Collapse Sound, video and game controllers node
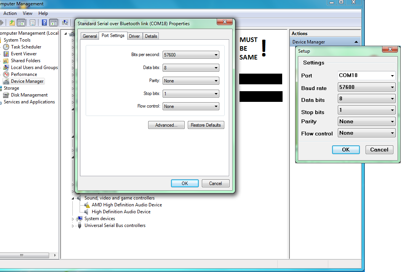 [x=73, y=198]
